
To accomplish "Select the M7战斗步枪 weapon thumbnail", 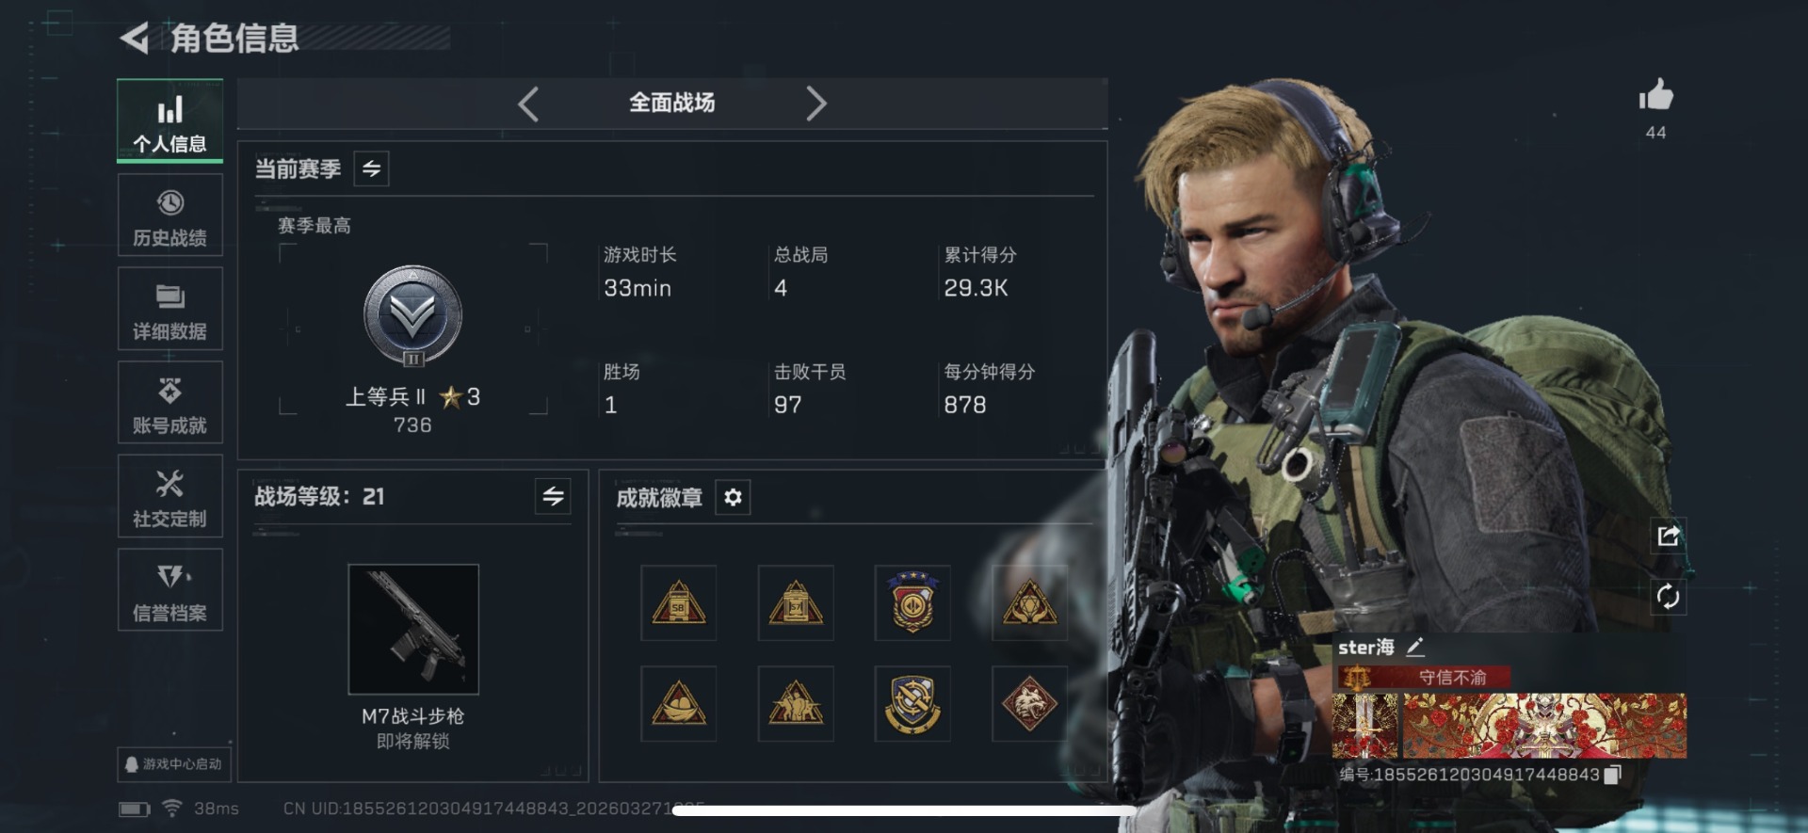I will pos(413,629).
